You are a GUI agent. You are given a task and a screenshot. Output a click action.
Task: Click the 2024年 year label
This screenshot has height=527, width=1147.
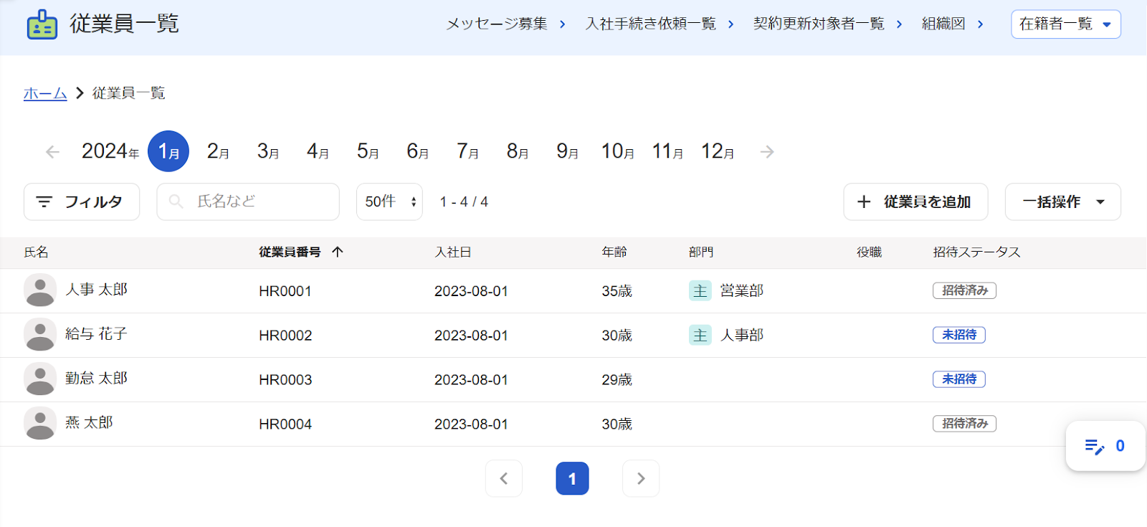tap(110, 151)
